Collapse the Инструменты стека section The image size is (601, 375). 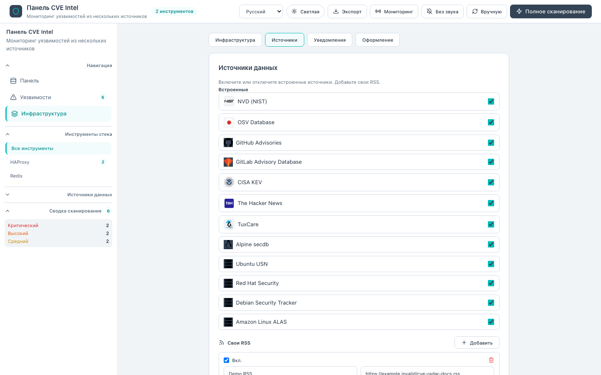[x=58, y=134]
